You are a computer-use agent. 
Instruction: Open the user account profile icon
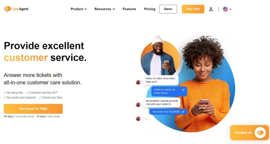(x=211, y=9)
